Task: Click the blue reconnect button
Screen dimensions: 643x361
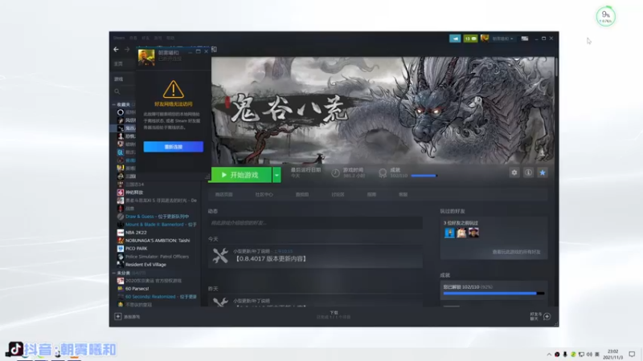Action: coord(174,147)
